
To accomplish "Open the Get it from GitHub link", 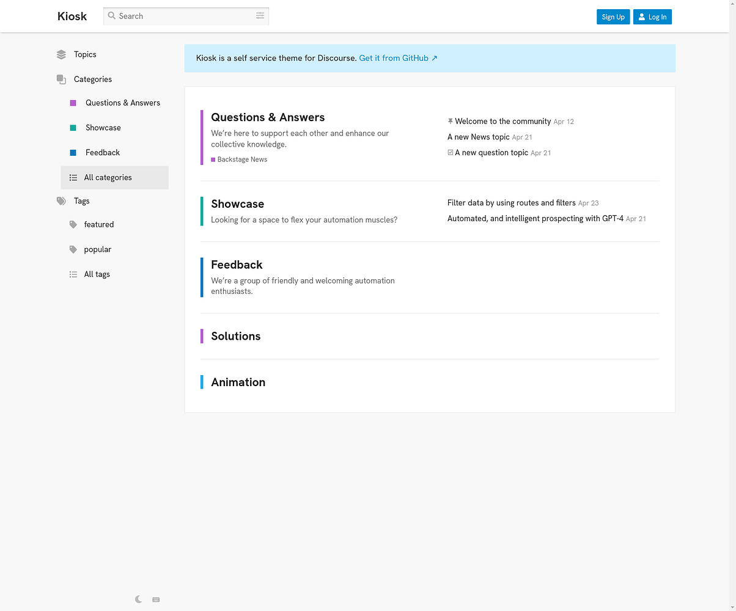I will (x=398, y=58).
